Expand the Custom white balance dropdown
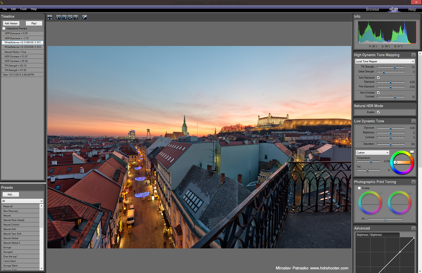 pos(372,153)
